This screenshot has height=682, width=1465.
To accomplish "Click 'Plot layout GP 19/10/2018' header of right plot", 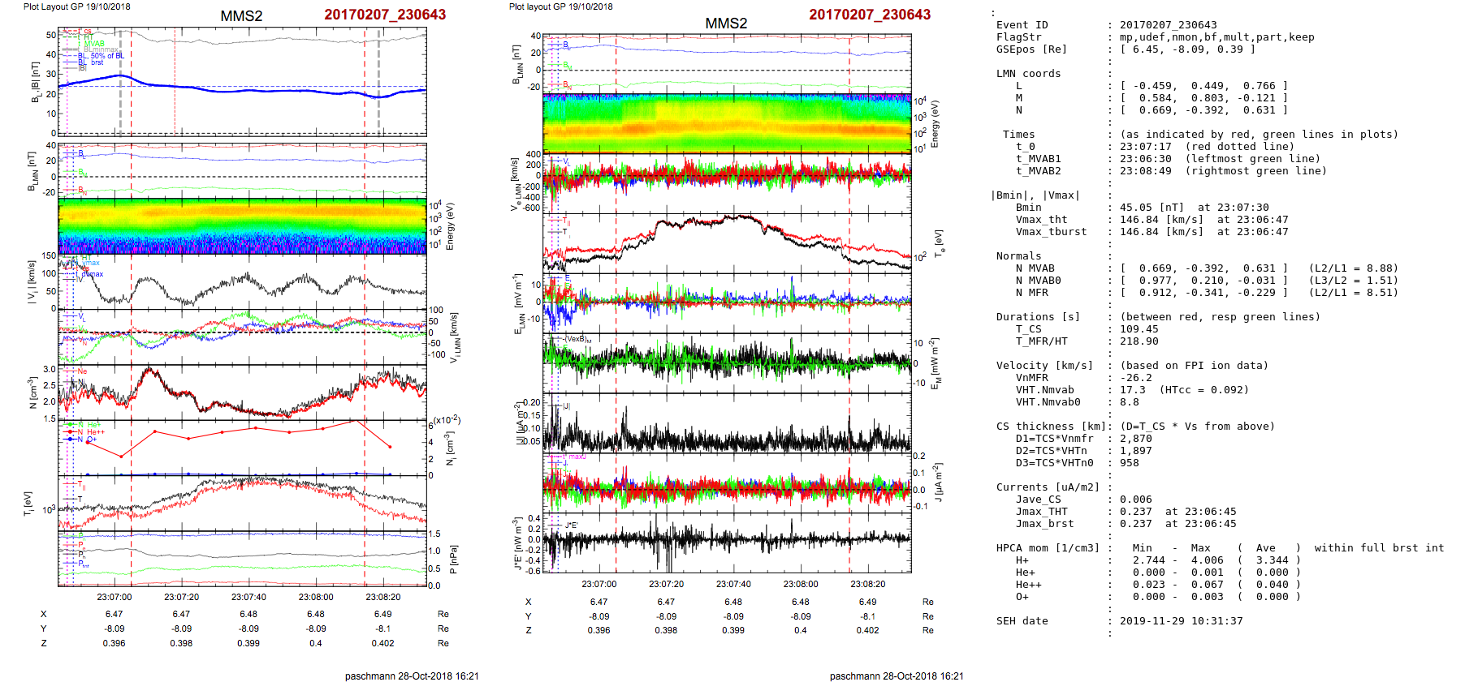I will 561,6.
